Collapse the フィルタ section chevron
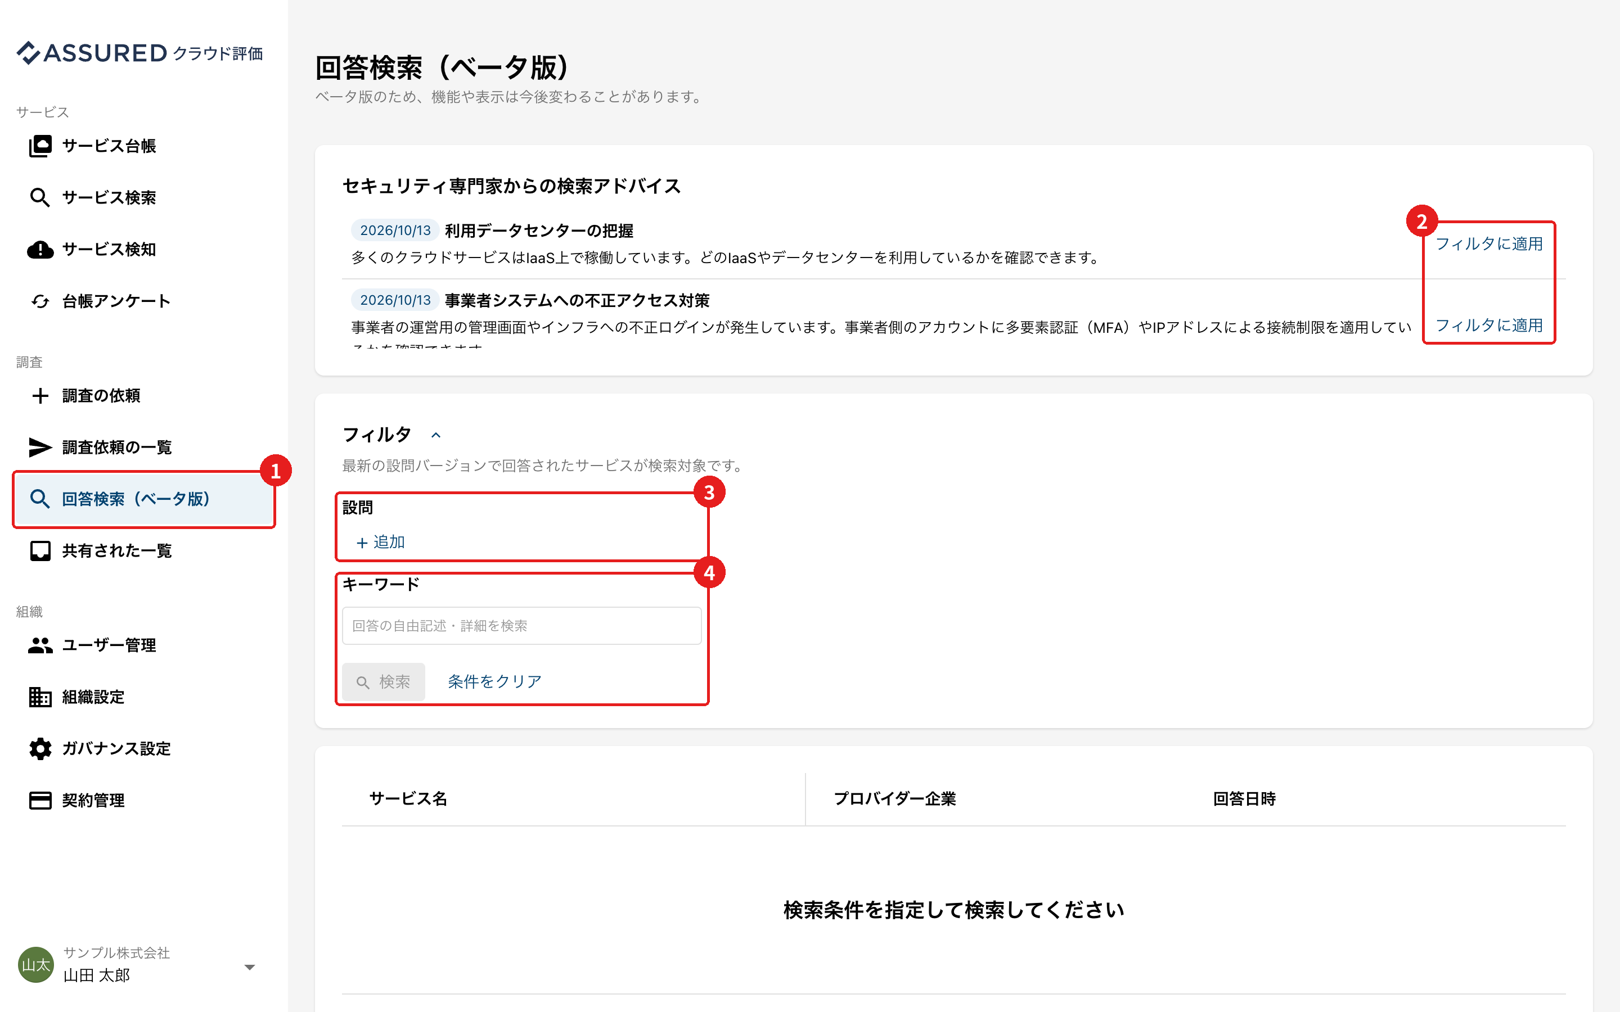1620x1012 pixels. pyautogui.click(x=436, y=435)
